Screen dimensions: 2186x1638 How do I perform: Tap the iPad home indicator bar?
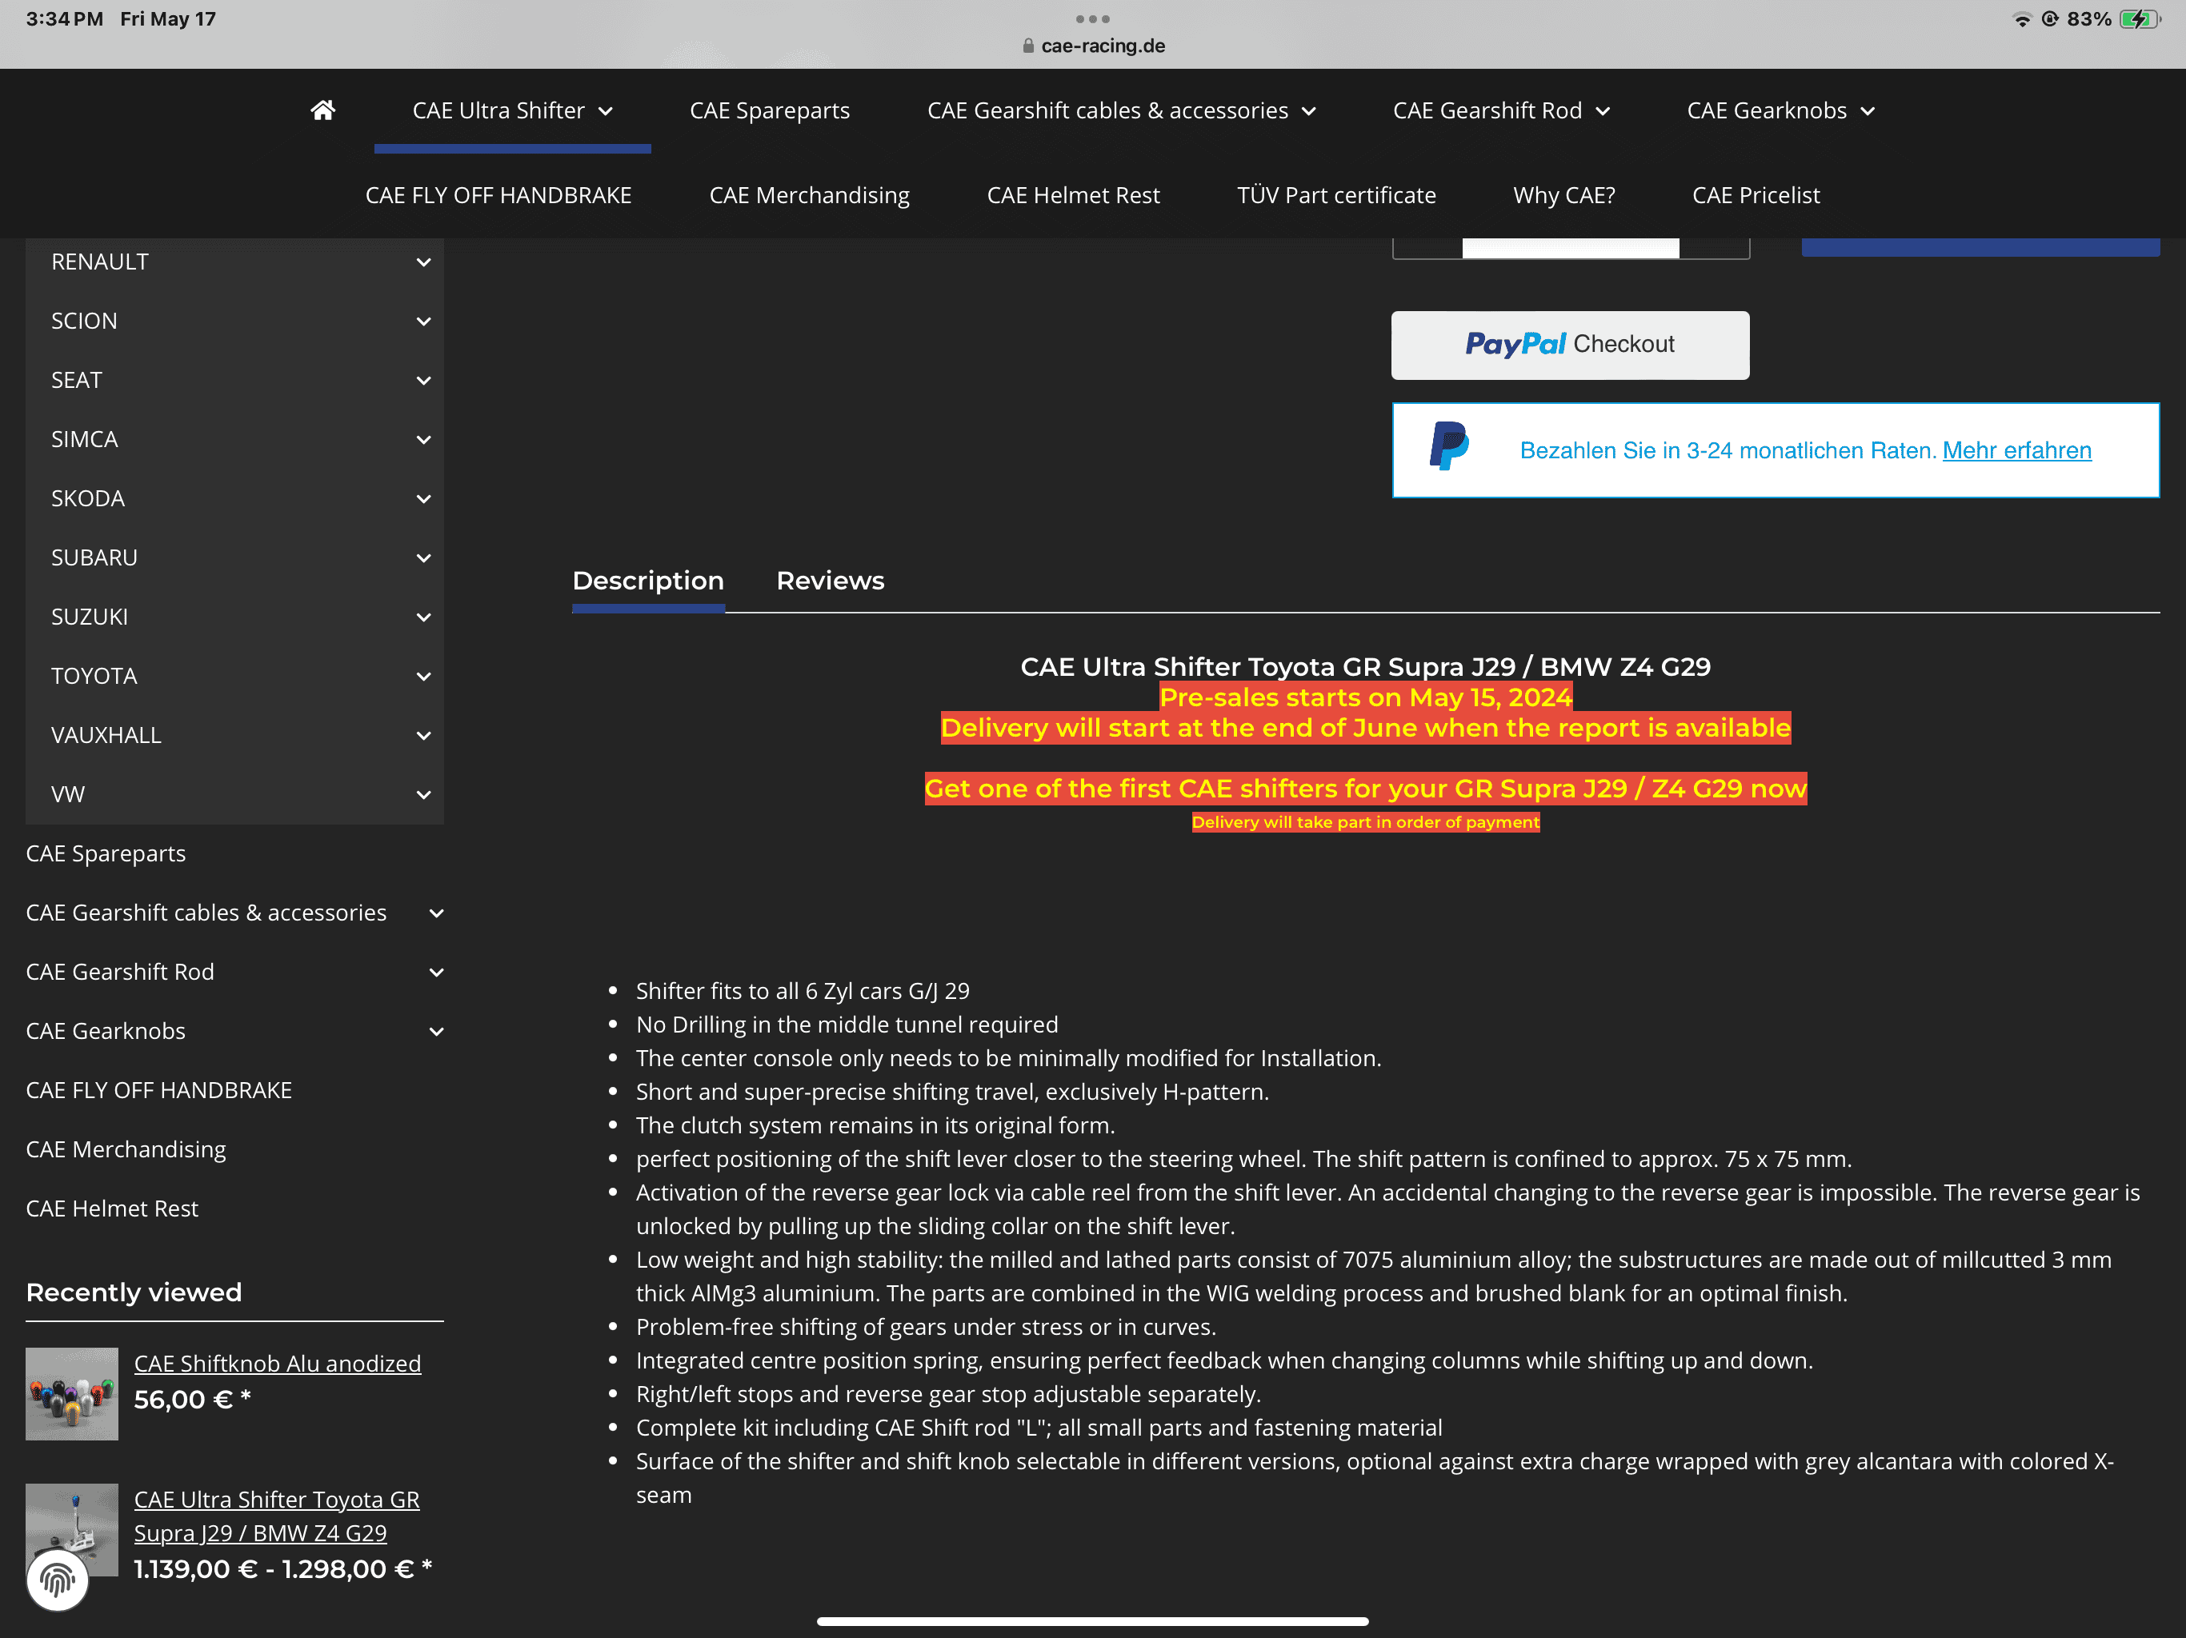click(1093, 1621)
